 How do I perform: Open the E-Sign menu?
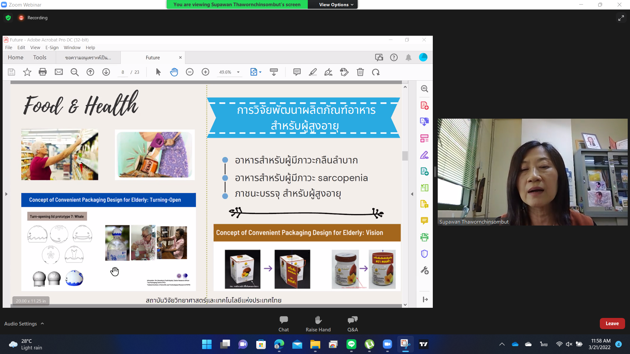click(x=52, y=48)
